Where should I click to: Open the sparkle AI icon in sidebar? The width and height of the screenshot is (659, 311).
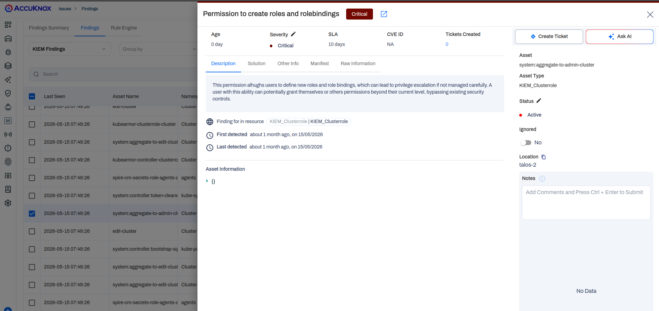(8, 80)
